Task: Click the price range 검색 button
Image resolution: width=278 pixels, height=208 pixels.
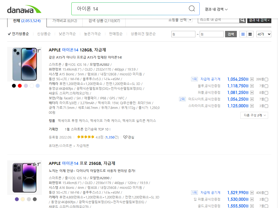Action: point(231,34)
